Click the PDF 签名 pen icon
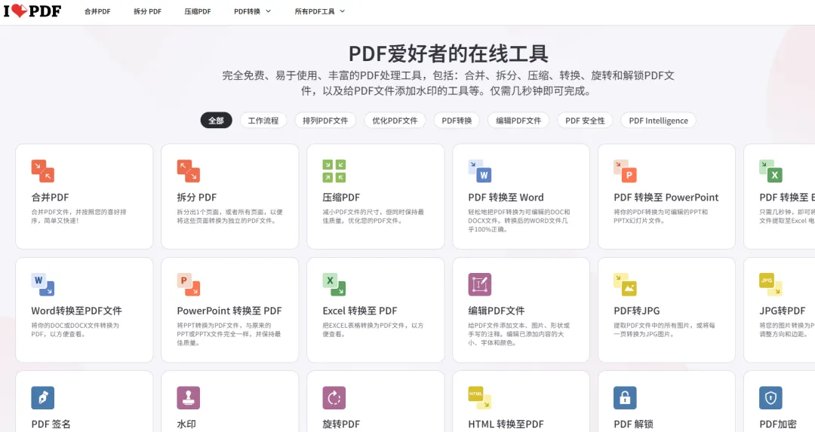The height and width of the screenshot is (432, 815). coord(42,398)
